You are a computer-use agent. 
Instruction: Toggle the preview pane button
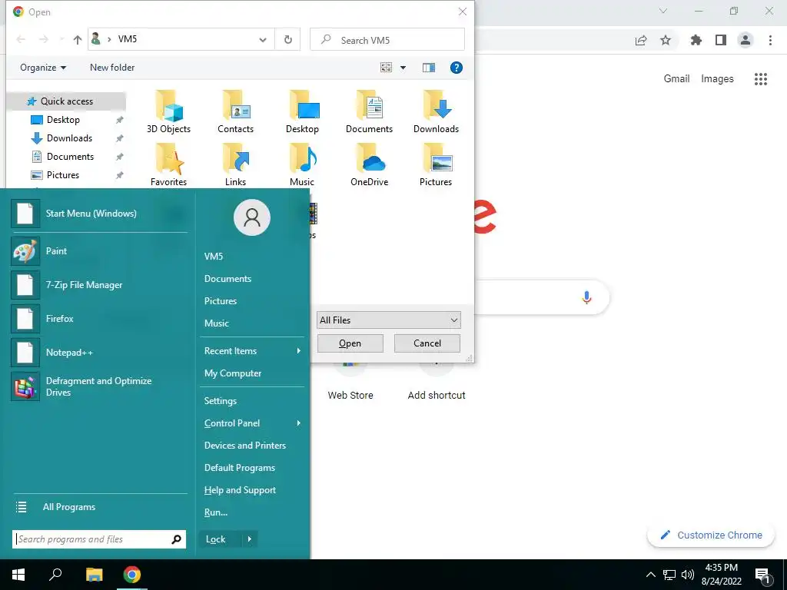[429, 68]
